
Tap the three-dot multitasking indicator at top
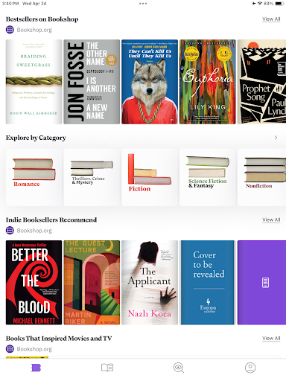coord(143,4)
